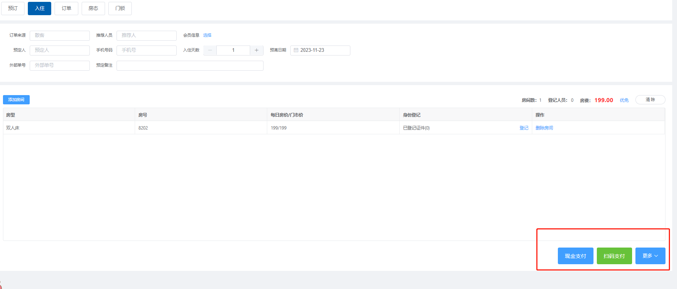Click 登记 link for room 8202
The width and height of the screenshot is (677, 289).
pyautogui.click(x=524, y=128)
